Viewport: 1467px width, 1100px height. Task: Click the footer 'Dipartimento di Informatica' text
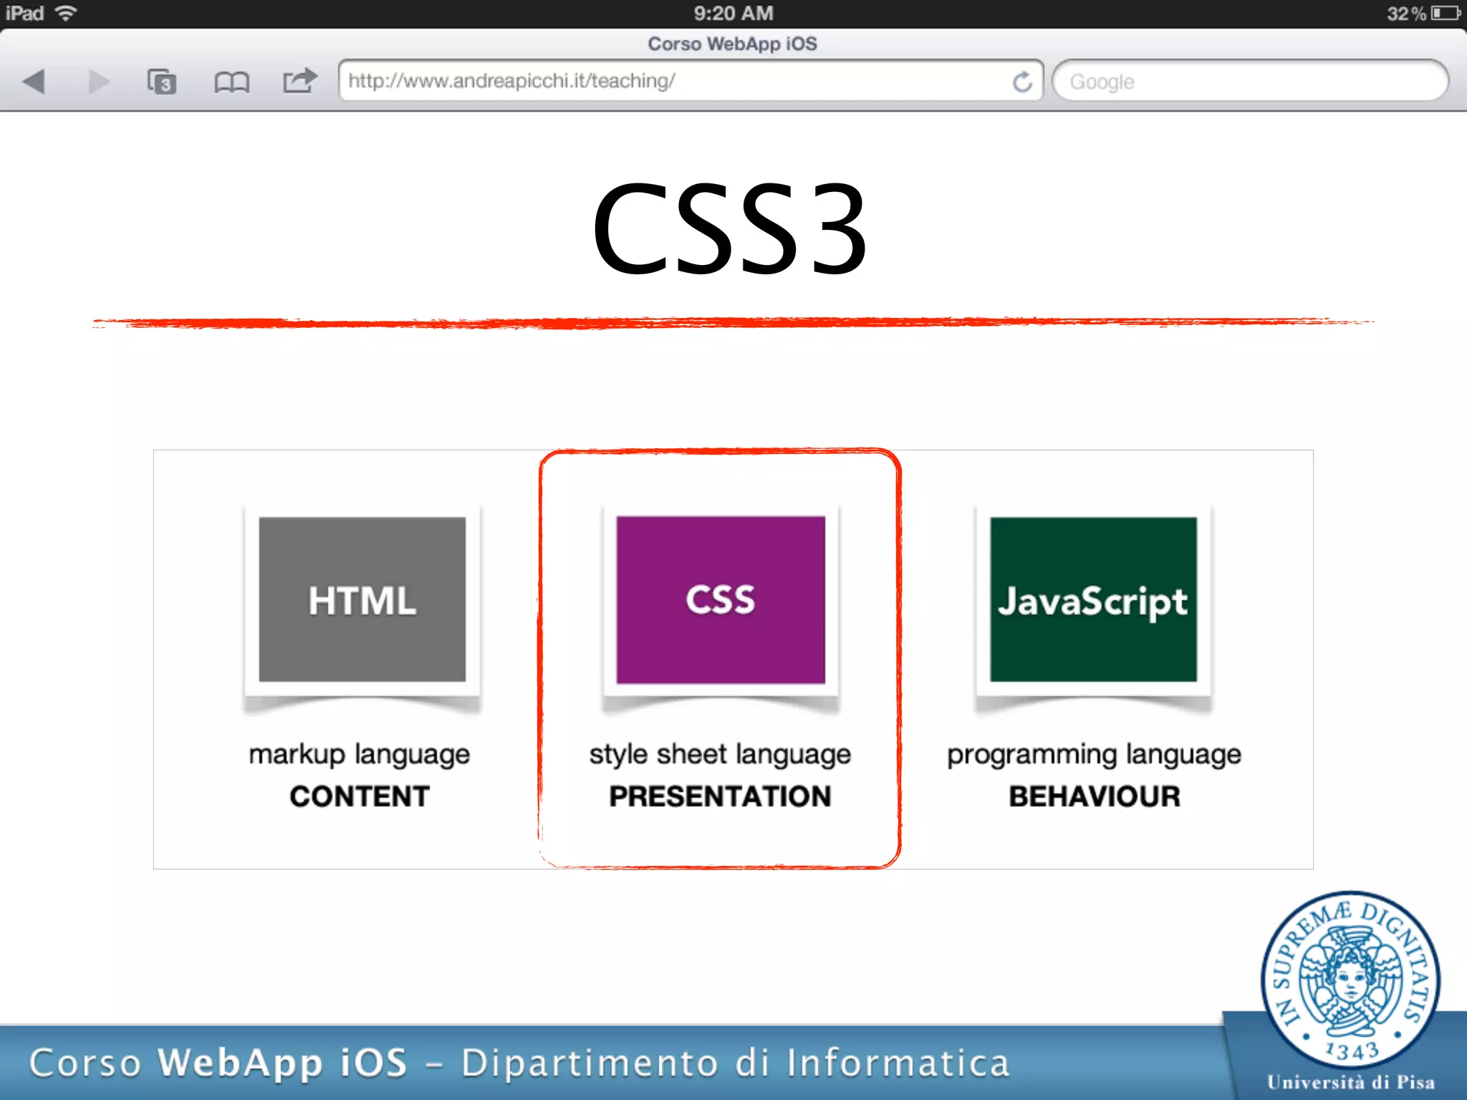[x=735, y=1063]
